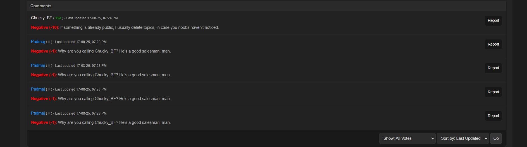The image size is (527, 147).
Task: Report the third Padmaj comment
Action: coord(493,92)
